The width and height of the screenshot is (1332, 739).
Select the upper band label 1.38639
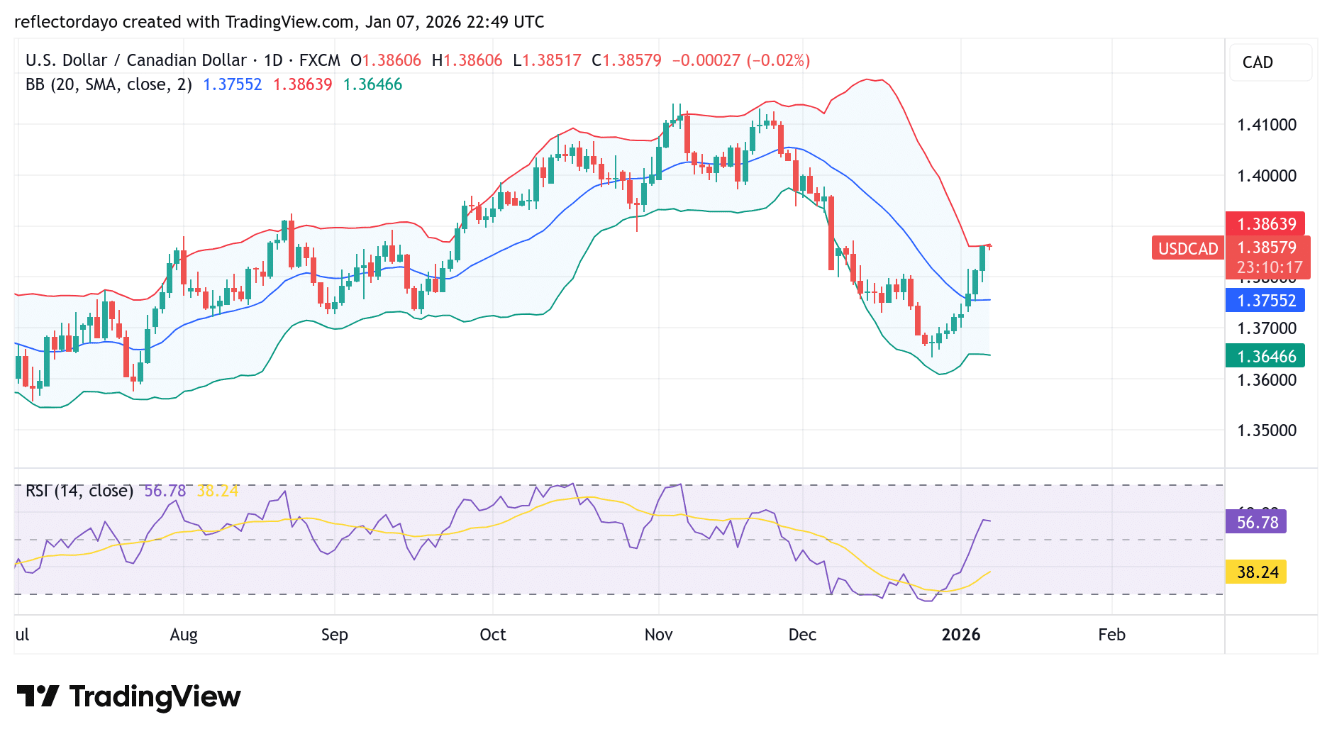click(1267, 223)
